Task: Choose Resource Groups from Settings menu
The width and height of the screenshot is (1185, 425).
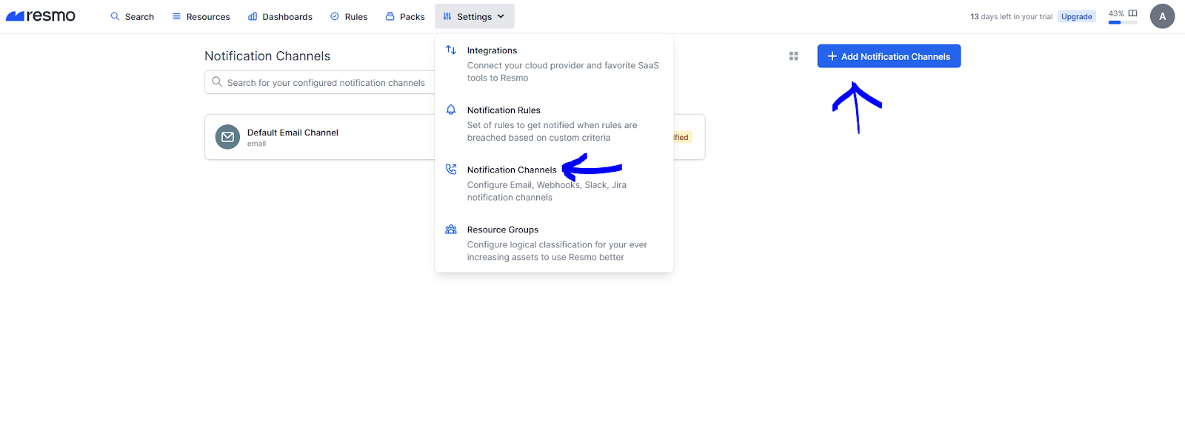Action: point(503,230)
